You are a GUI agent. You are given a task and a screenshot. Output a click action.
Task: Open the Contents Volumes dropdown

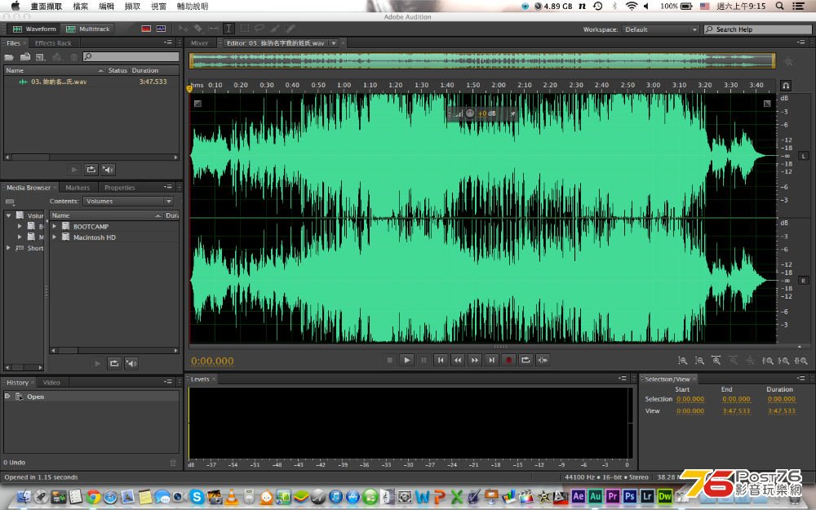(127, 201)
